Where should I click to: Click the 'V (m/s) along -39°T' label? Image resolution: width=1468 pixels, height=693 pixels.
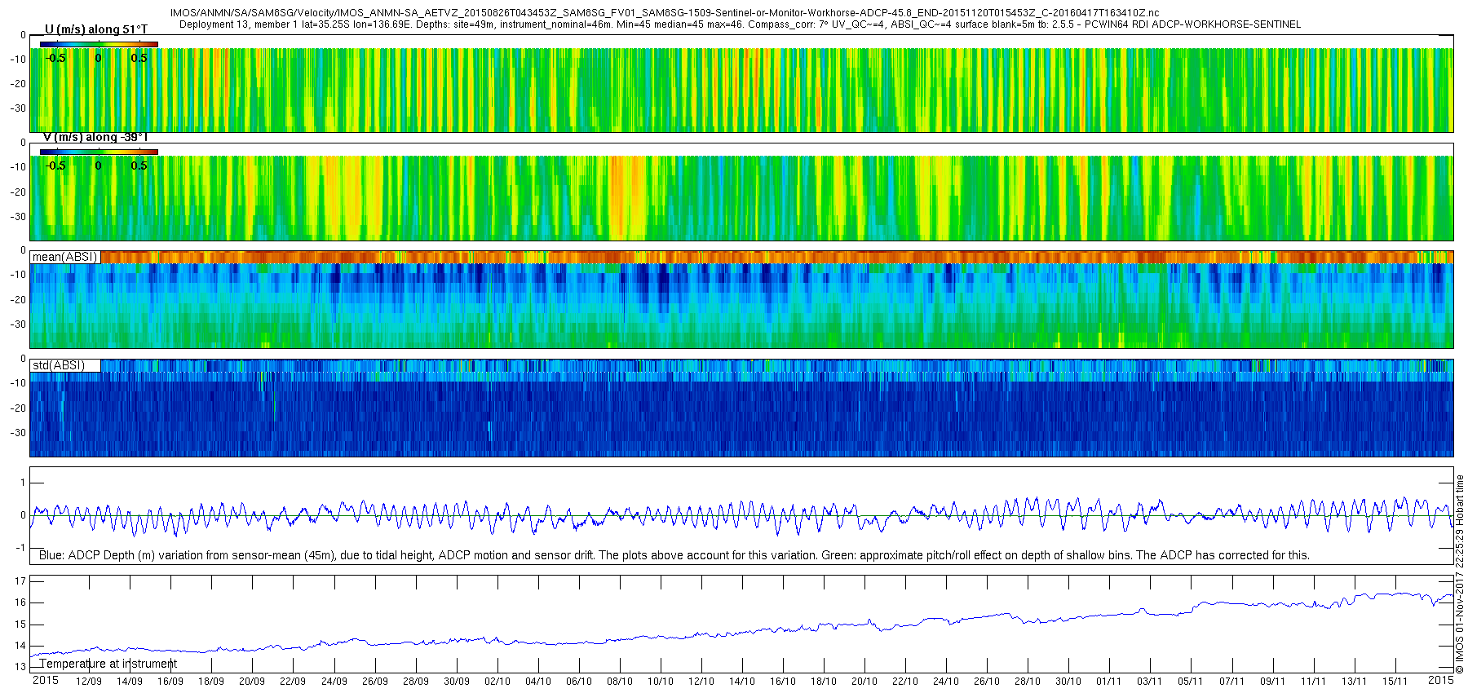95,137
